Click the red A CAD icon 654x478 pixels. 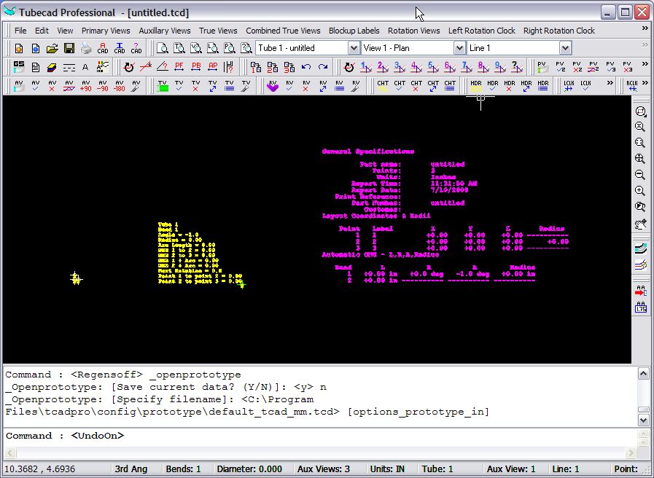(x=103, y=48)
